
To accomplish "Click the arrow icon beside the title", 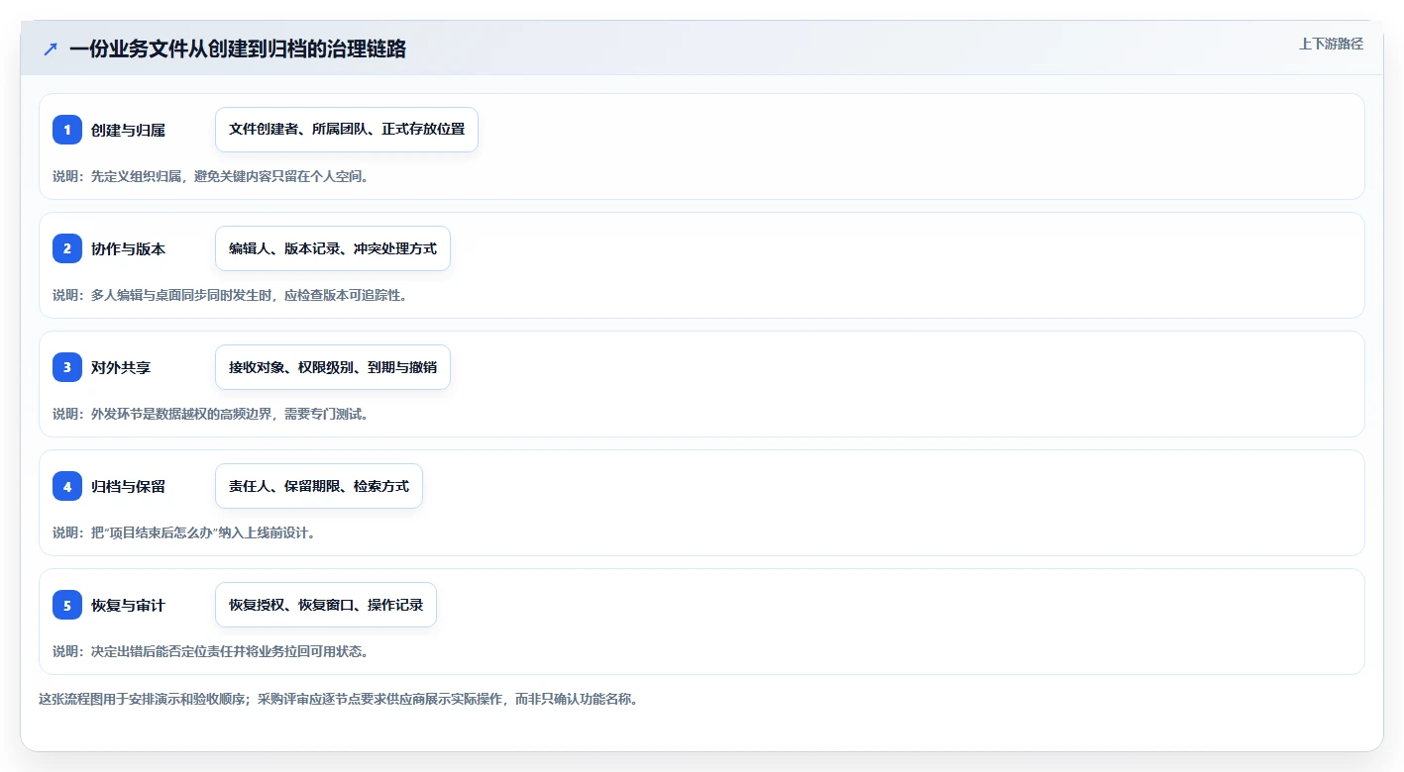I will pos(51,48).
